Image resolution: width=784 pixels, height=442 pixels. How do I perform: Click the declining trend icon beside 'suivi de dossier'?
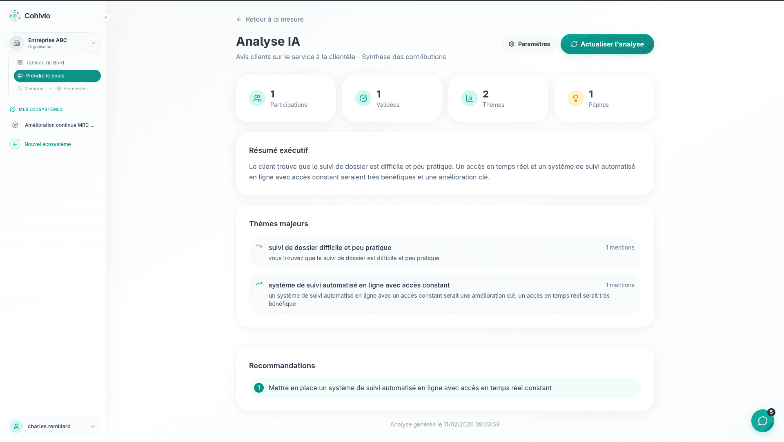259,246
